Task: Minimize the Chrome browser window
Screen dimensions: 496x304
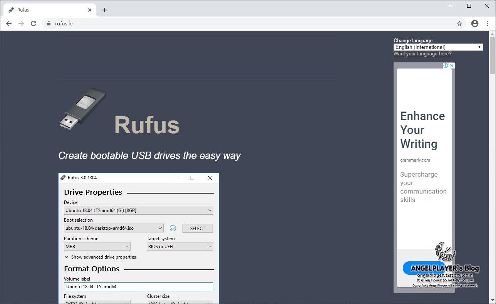Action: [451, 6]
